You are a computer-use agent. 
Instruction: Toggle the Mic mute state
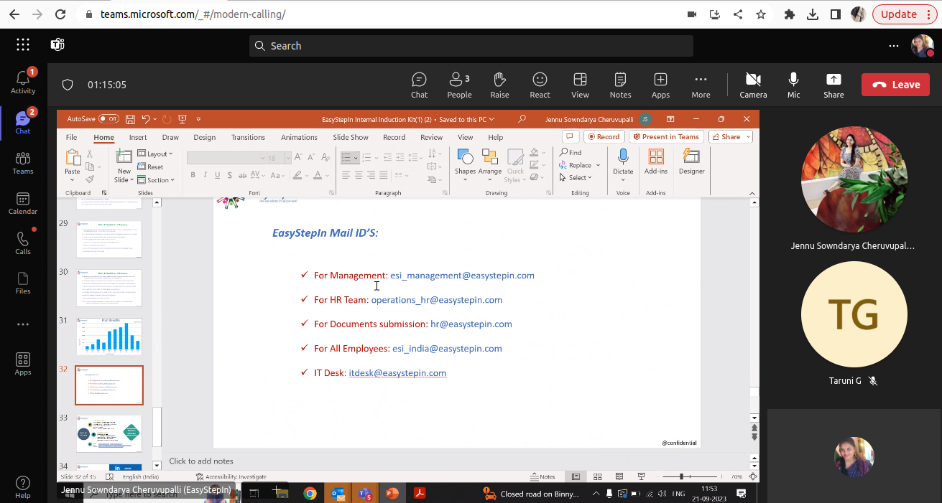click(793, 85)
